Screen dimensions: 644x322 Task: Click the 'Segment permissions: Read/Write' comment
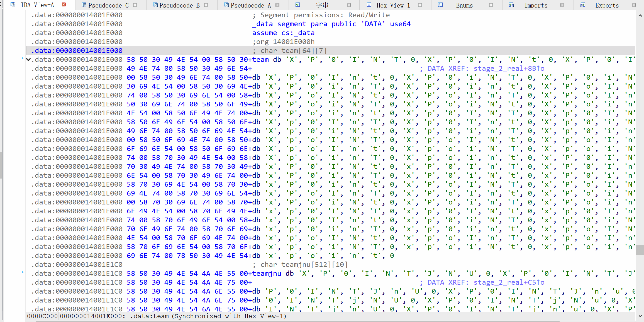coord(321,15)
